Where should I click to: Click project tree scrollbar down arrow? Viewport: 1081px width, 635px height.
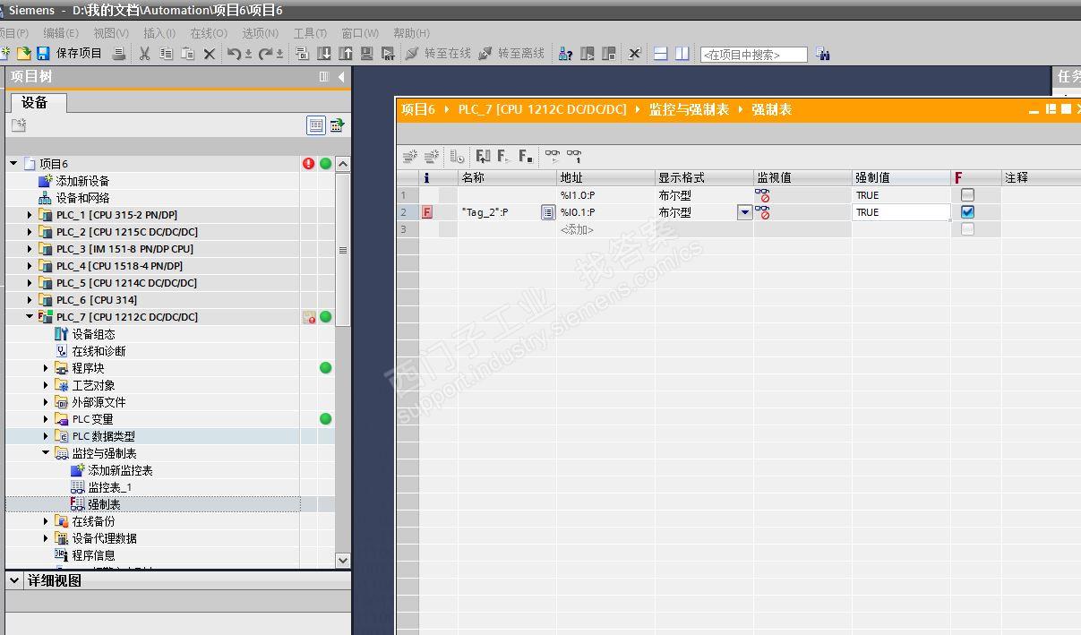point(342,560)
